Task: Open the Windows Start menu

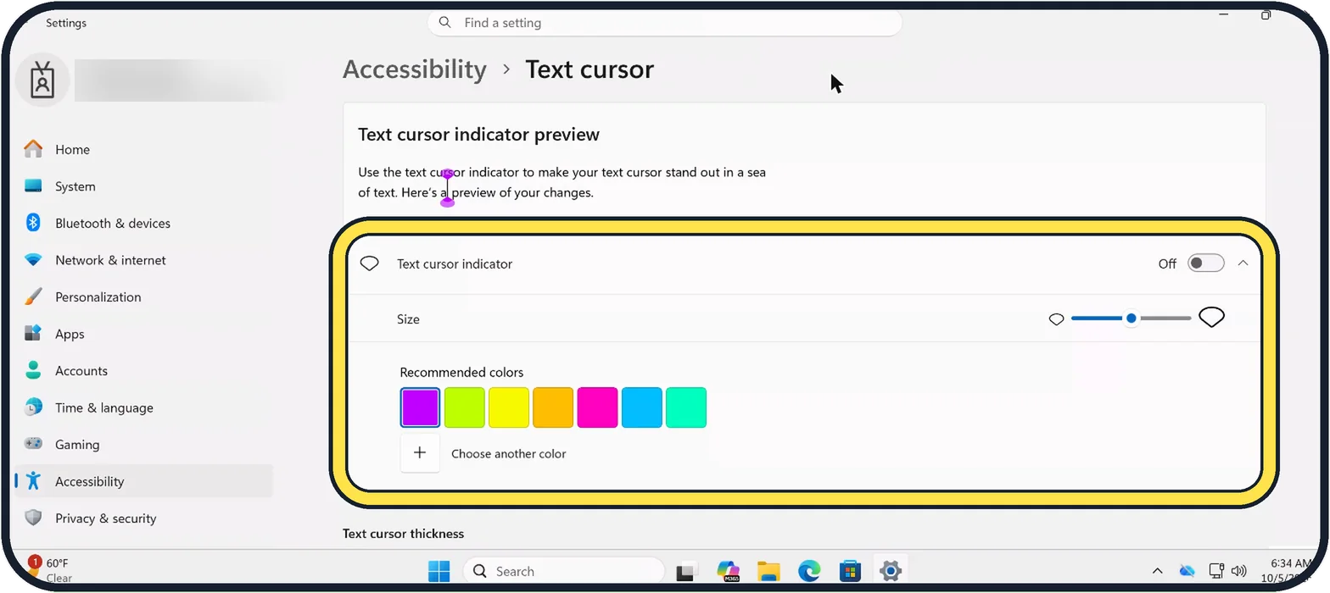Action: (439, 572)
